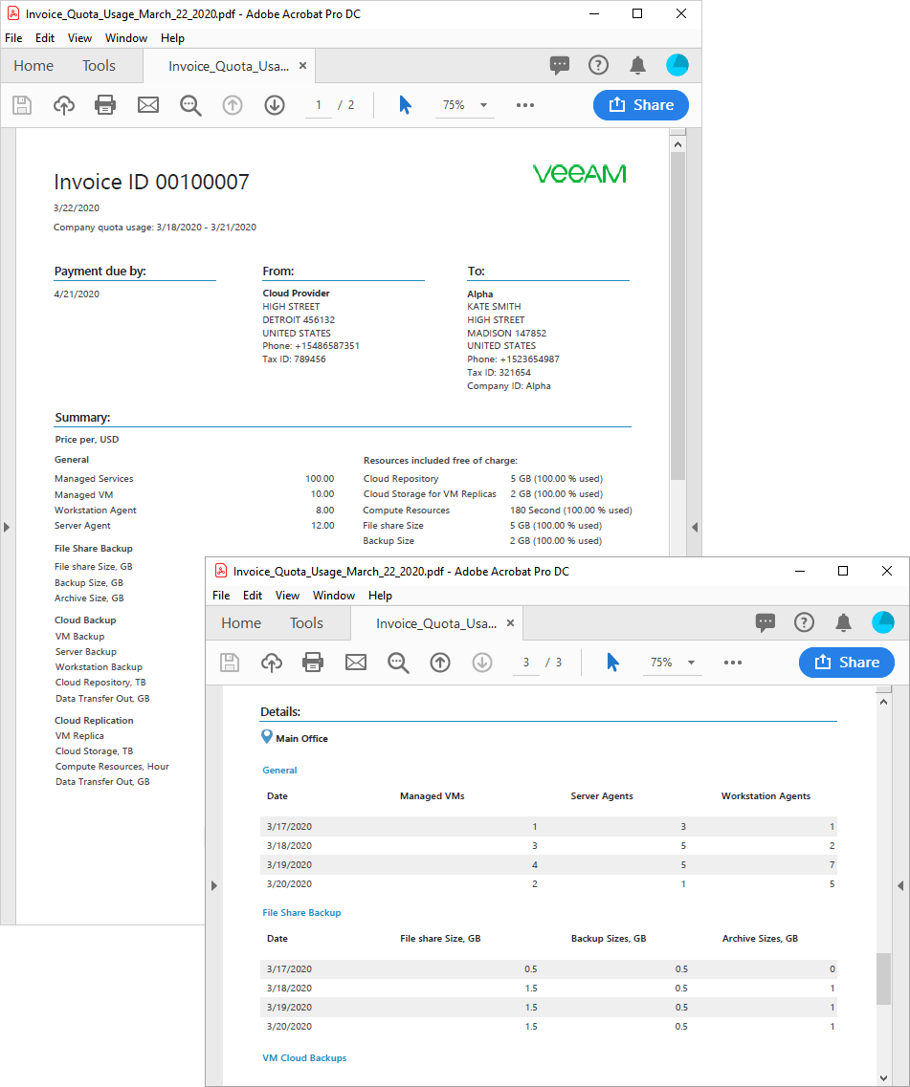Click the Find text magnifier in the back window
Image resolution: width=910 pixels, height=1087 pixels.
click(190, 105)
